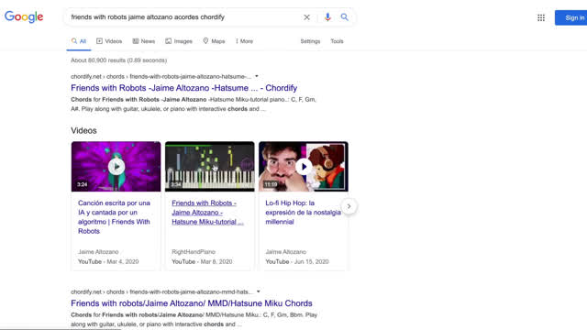Switch to the Videos tab

click(x=109, y=41)
